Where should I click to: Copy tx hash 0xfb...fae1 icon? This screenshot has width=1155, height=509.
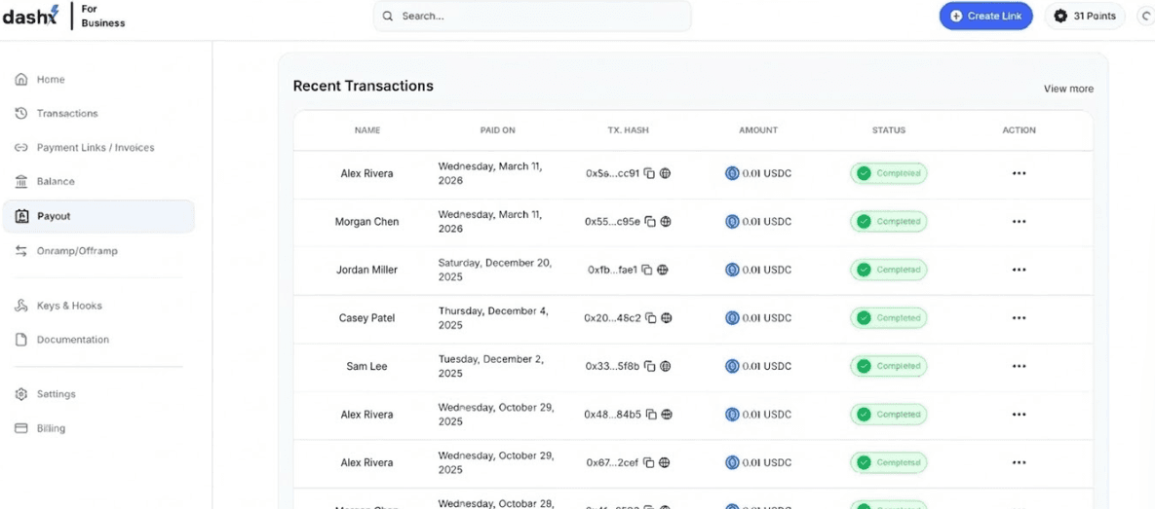tap(646, 270)
